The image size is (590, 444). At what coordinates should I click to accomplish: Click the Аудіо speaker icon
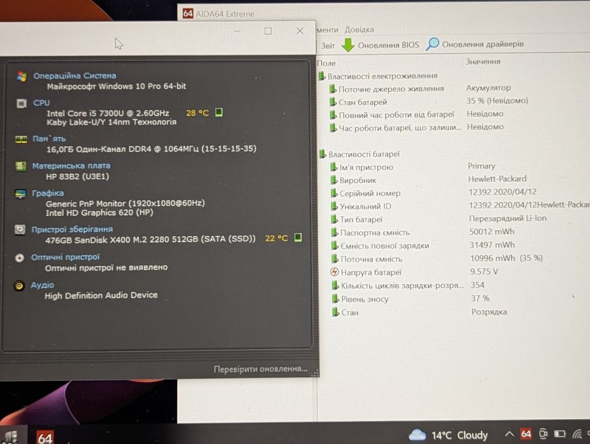point(19,286)
